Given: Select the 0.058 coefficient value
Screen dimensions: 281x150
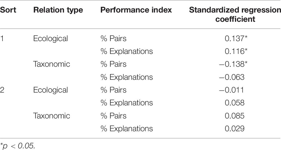Looking at the screenshot, I should (x=235, y=103).
